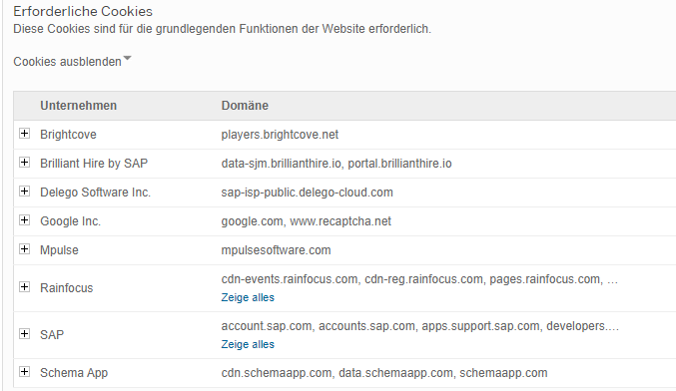Select mpulsesoftware.com domain text

pyautogui.click(x=276, y=250)
